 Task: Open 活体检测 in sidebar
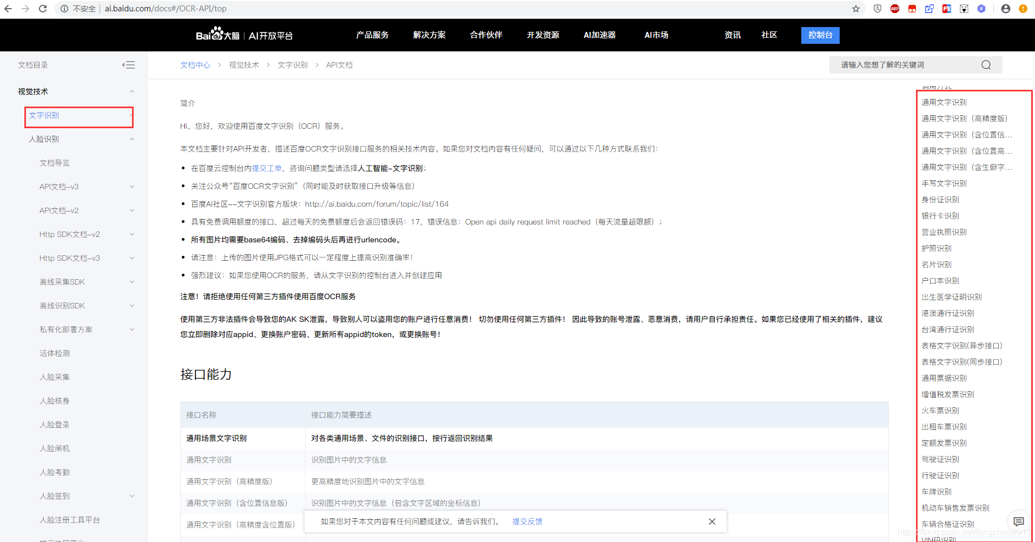(55, 353)
